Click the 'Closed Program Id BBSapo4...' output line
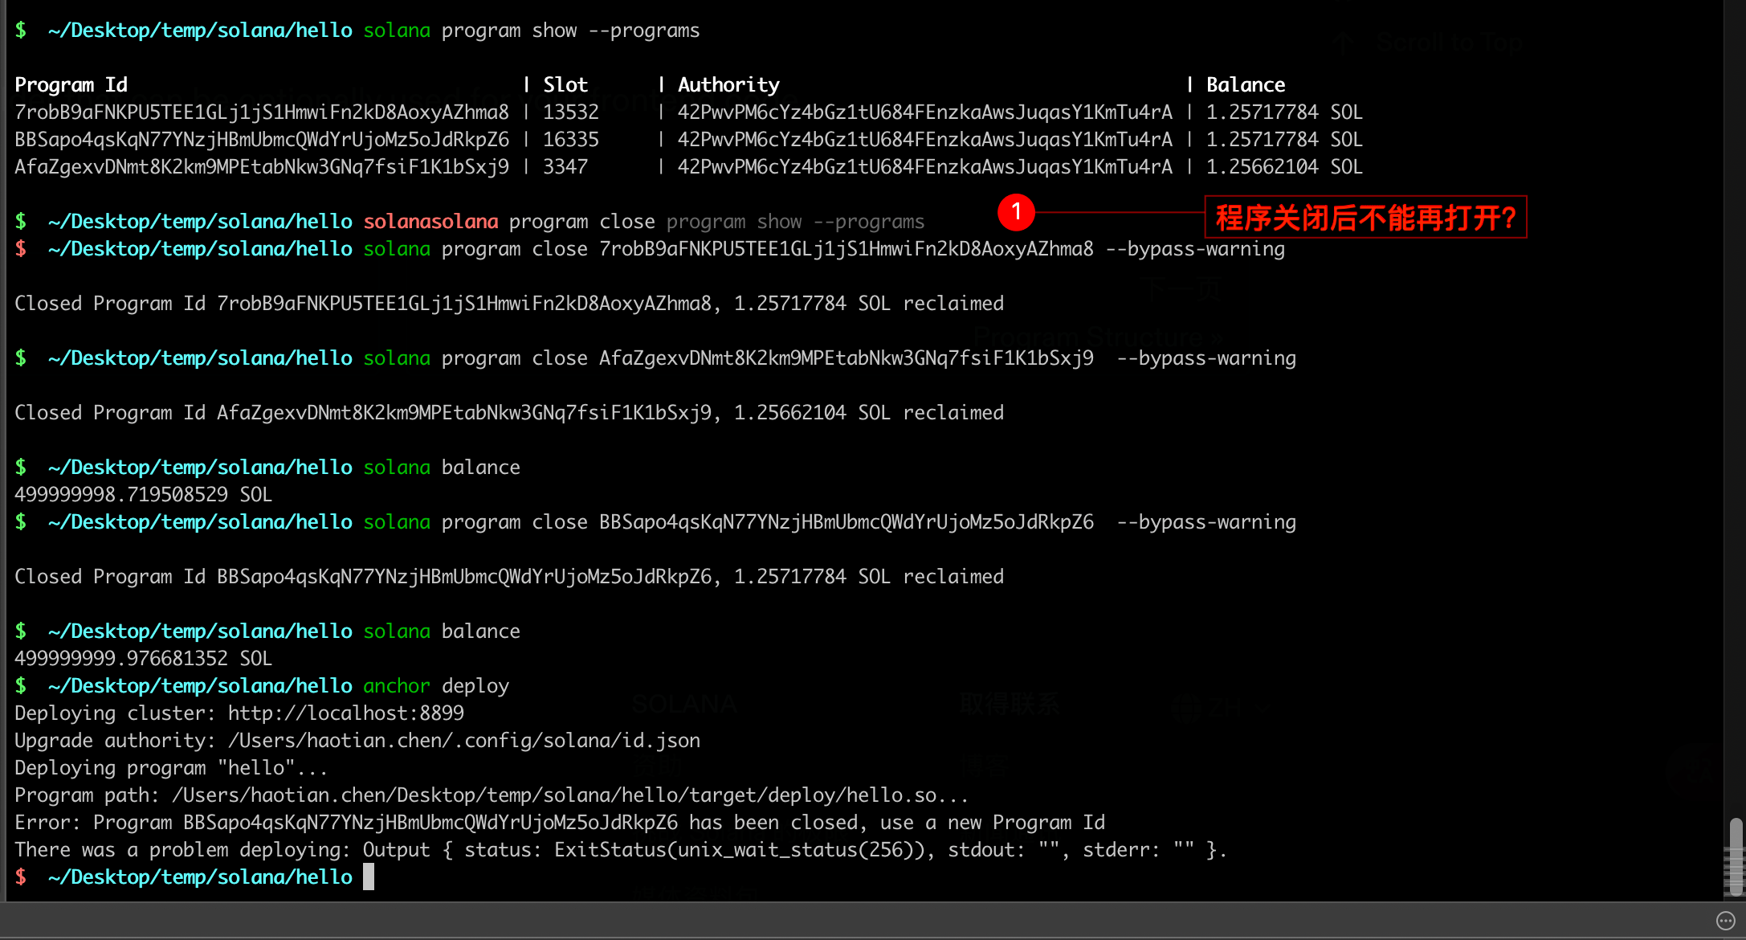The height and width of the screenshot is (940, 1746). click(509, 577)
